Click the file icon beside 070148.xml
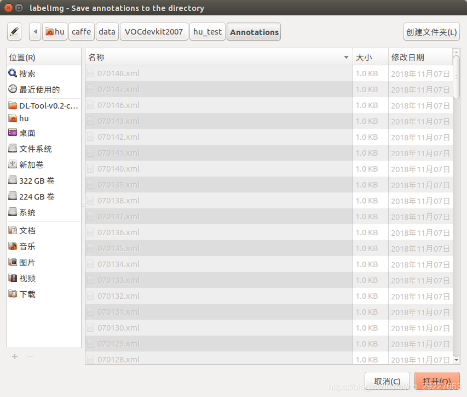 pos(90,73)
